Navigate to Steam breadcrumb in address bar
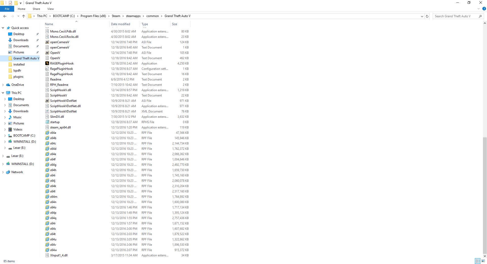 [x=116, y=16]
